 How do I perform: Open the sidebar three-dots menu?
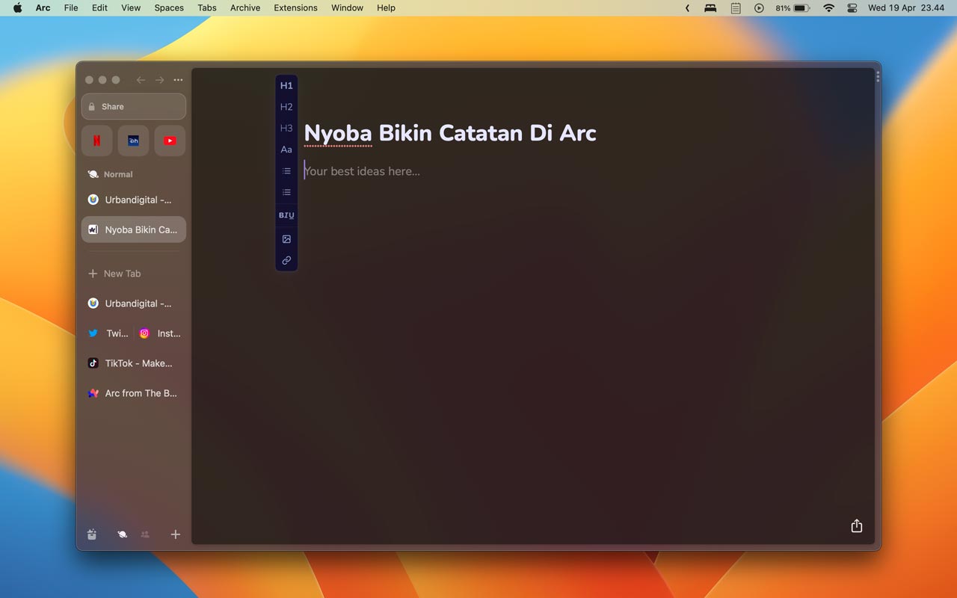click(x=178, y=80)
